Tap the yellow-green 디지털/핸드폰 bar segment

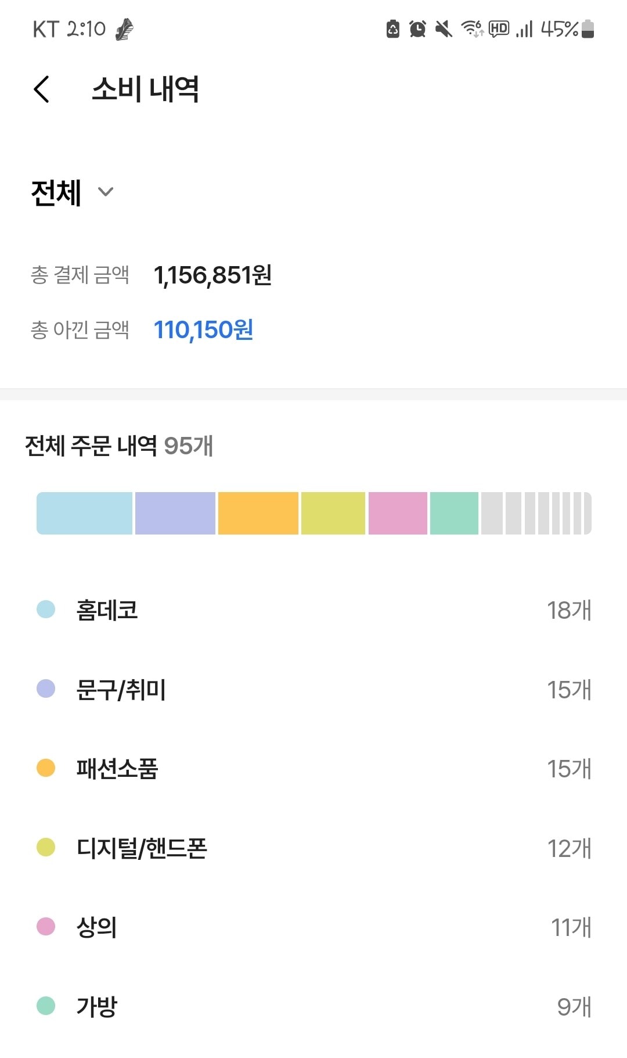point(333,513)
